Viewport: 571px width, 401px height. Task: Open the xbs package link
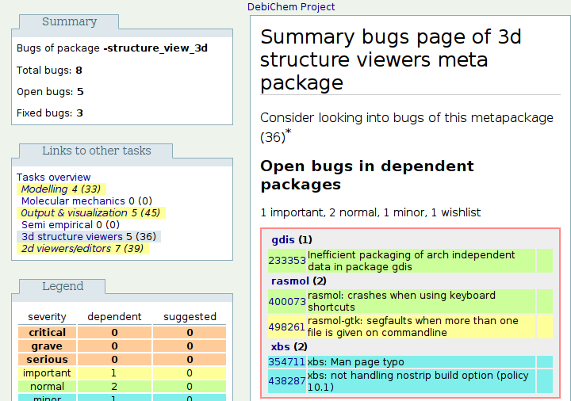click(x=281, y=346)
